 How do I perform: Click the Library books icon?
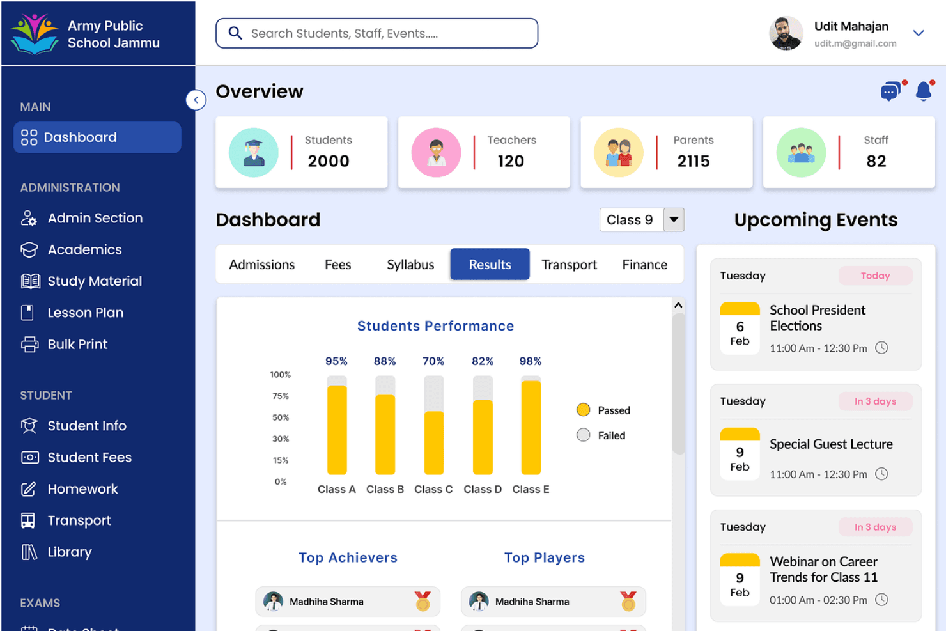click(x=29, y=552)
